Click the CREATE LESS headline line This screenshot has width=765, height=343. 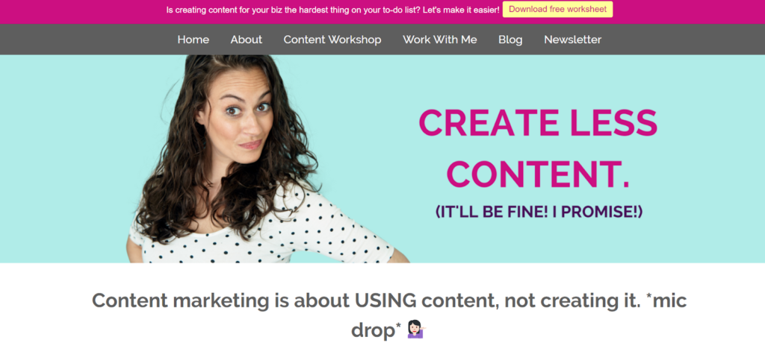(x=538, y=123)
